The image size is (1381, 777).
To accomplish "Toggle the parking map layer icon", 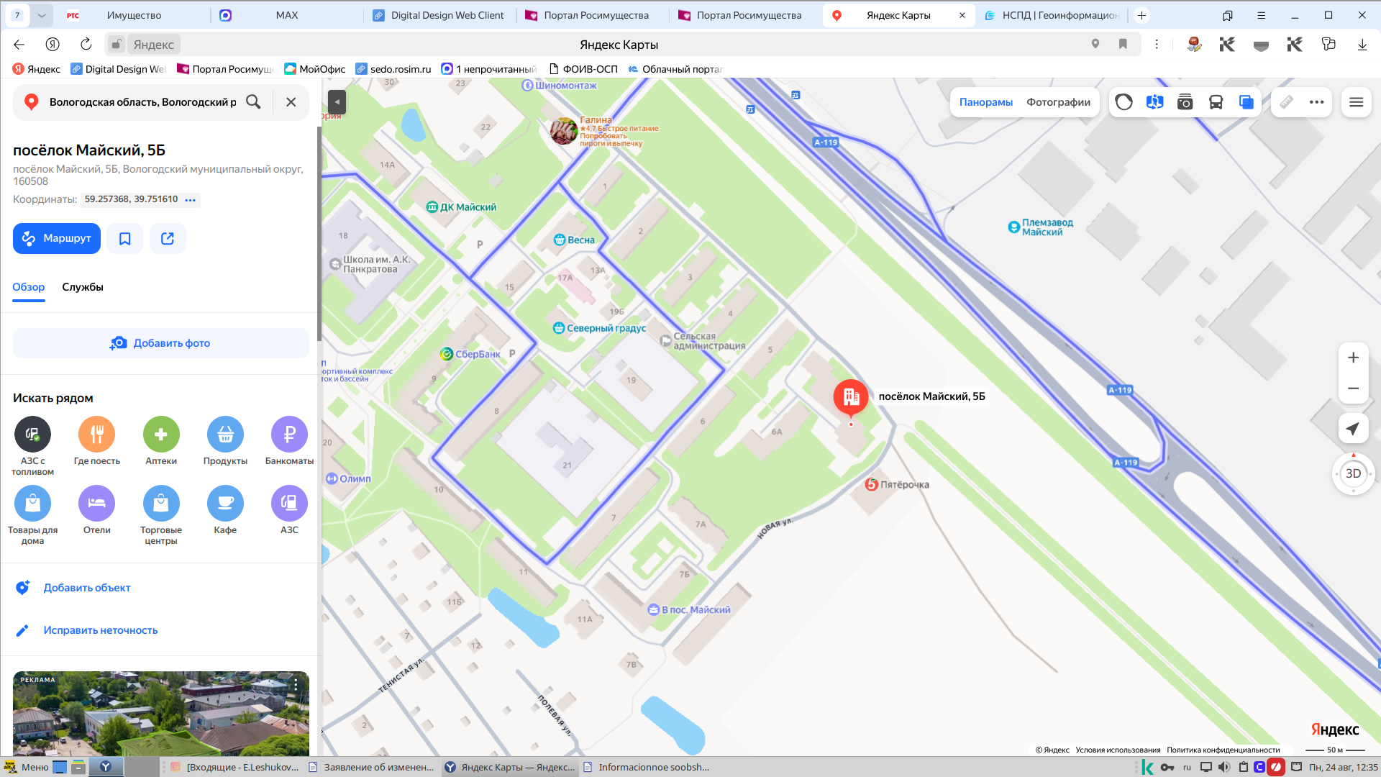I will point(1154,102).
